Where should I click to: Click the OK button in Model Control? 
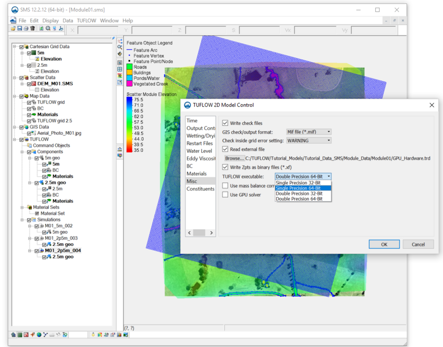[x=384, y=244]
